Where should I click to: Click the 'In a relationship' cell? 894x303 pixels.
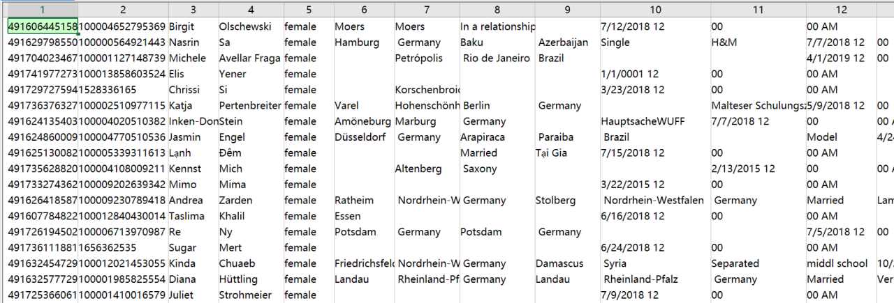[x=497, y=26]
